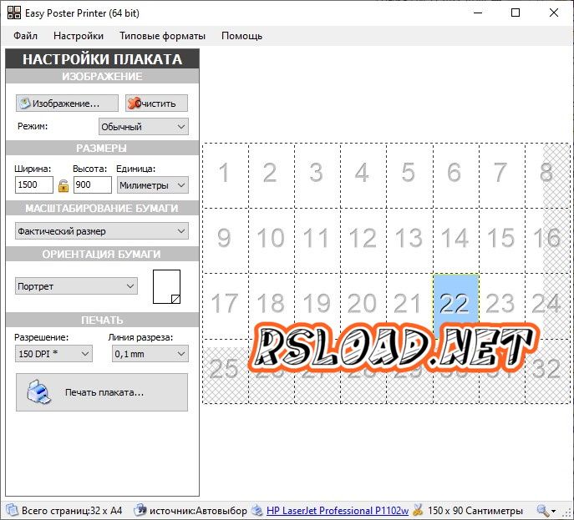Screen dimensions: 574x520
Task: Click the portrait page orientation preview icon
Action: coord(166,286)
